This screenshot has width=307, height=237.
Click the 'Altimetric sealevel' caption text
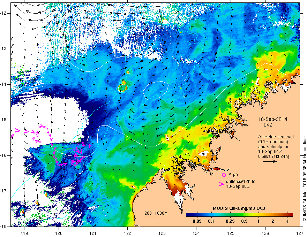276,137
